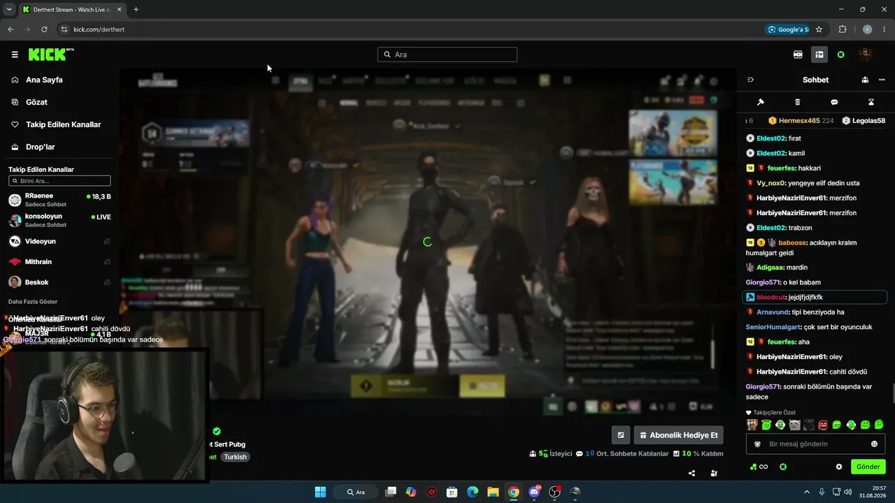Open konsoloyun live channel
The height and width of the screenshot is (503, 895).
click(59, 220)
